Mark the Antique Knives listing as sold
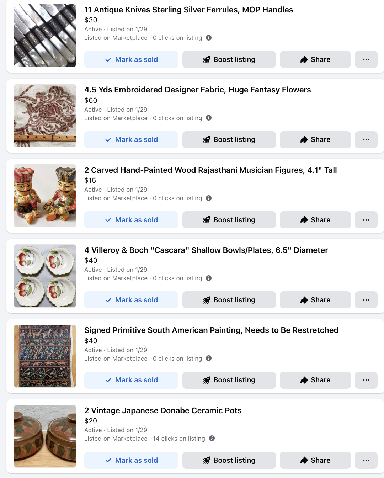This screenshot has height=478, width=384. point(131,59)
